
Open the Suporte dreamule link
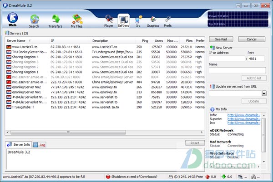click(x=244, y=119)
